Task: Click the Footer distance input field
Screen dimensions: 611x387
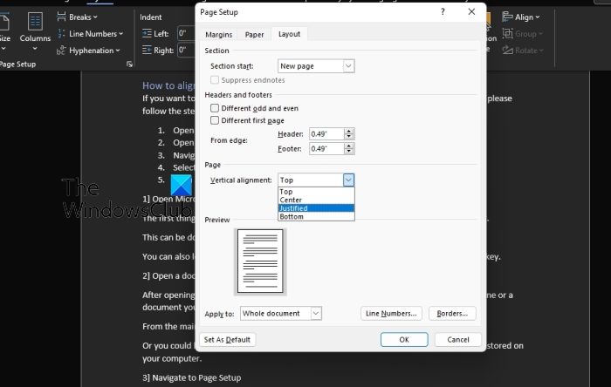Action: coord(326,148)
